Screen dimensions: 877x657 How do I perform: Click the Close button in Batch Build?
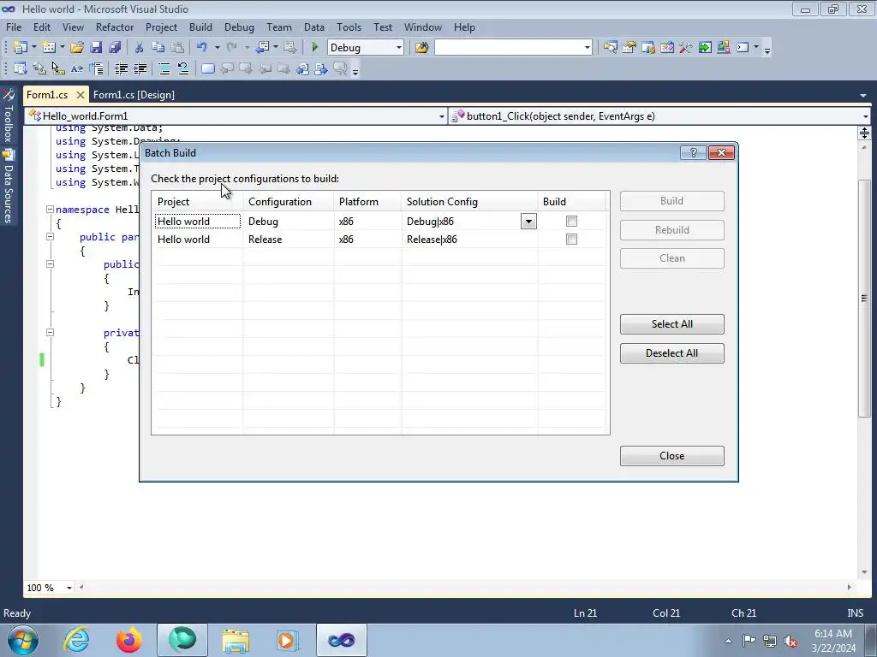pyautogui.click(x=671, y=456)
